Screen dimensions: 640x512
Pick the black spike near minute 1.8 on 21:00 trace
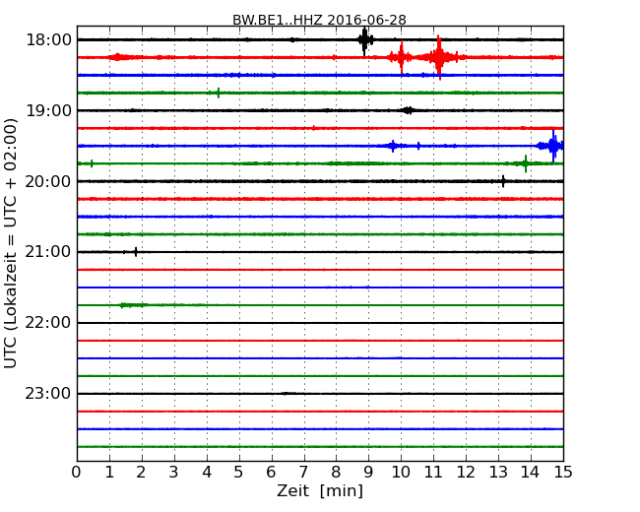136,252
